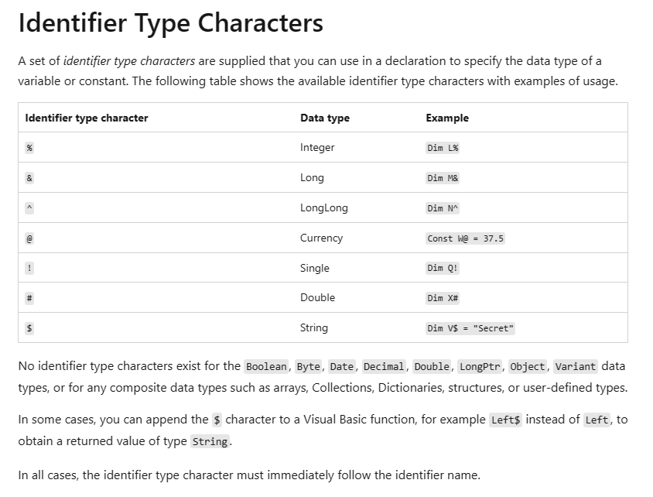Click the ^ code character cell
Image resolution: width=653 pixels, height=497 pixels.
29,208
